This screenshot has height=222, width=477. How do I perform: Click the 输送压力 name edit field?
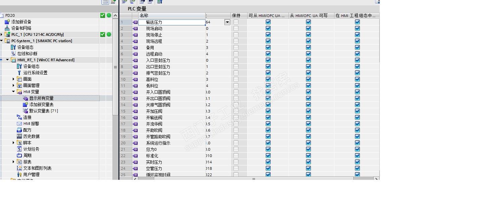172,22
